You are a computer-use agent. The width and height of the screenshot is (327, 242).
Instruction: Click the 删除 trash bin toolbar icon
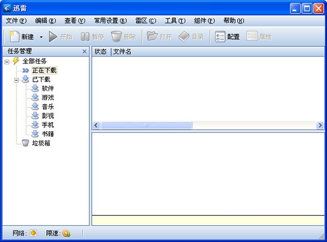pyautogui.click(x=116, y=37)
